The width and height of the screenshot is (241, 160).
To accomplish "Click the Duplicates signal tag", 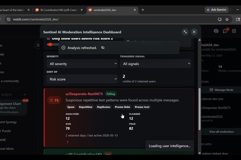I will pos(103,107).
